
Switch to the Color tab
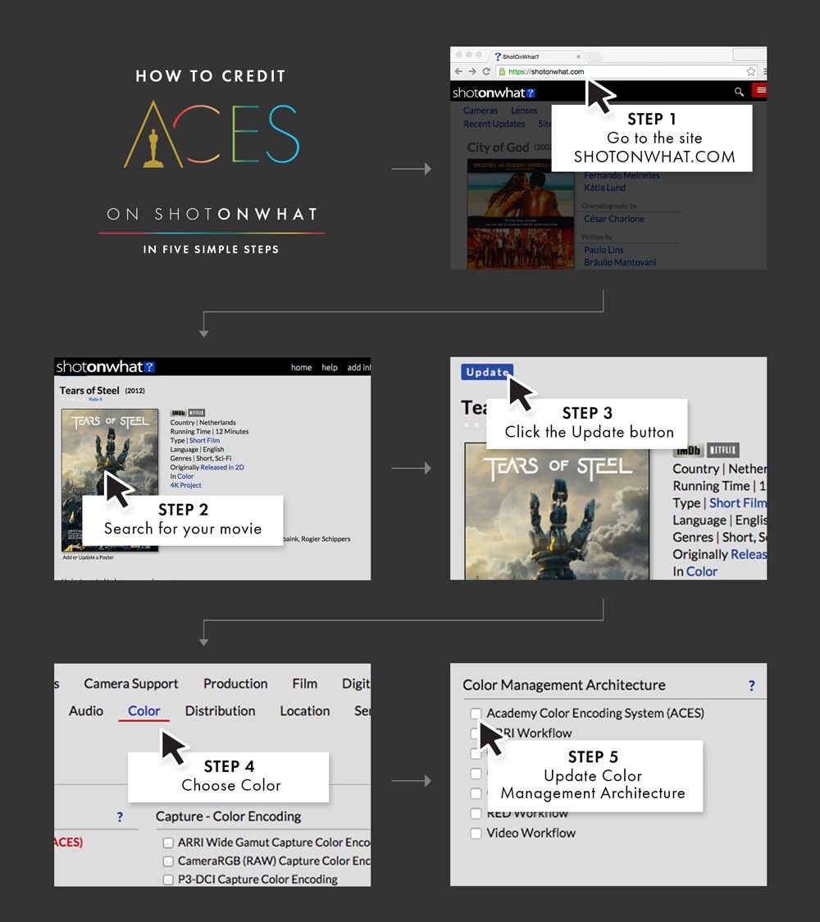point(144,711)
